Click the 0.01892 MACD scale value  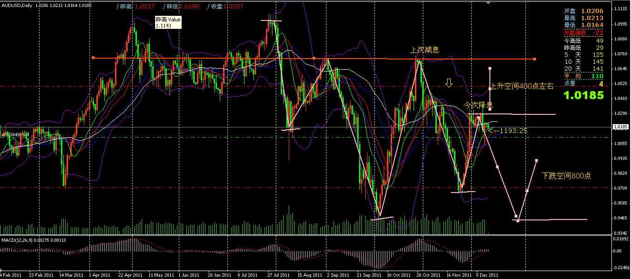[621, 240]
